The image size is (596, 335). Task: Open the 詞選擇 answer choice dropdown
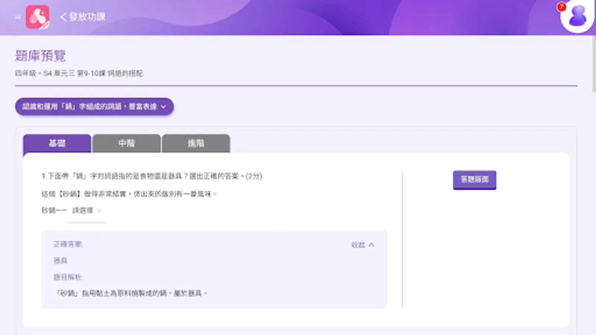[x=86, y=210]
